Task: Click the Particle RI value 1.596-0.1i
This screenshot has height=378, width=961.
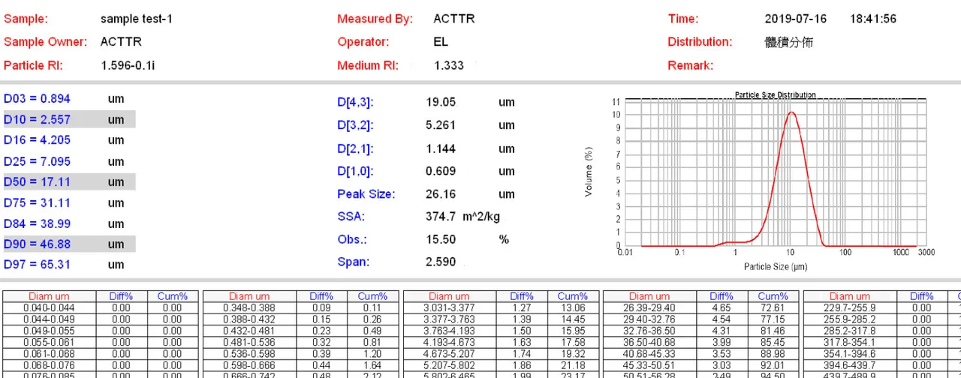Action: tap(128, 65)
